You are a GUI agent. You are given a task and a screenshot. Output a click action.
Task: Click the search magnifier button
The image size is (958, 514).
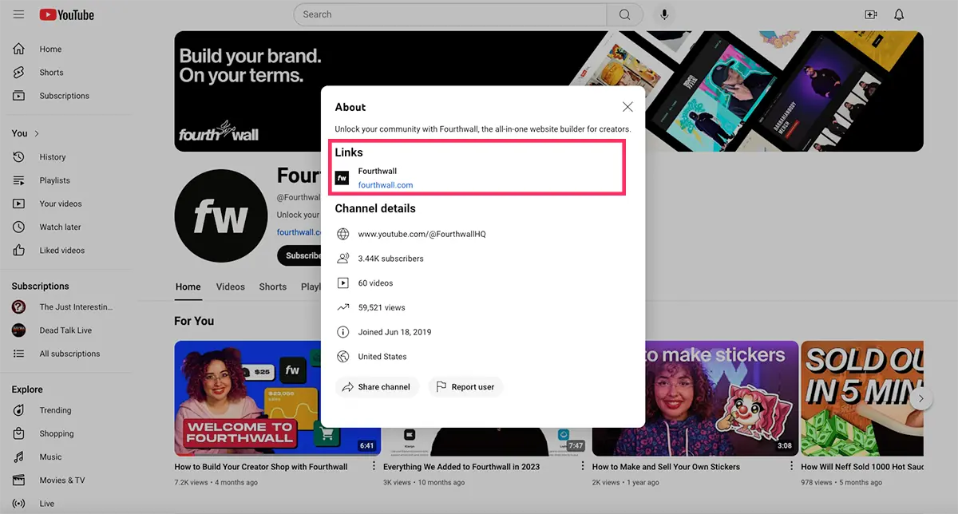(624, 14)
